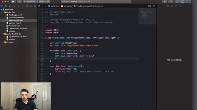The height and width of the screenshot is (110, 197).
Task: Toggle the left Navigator panel
Action: pos(177,2)
